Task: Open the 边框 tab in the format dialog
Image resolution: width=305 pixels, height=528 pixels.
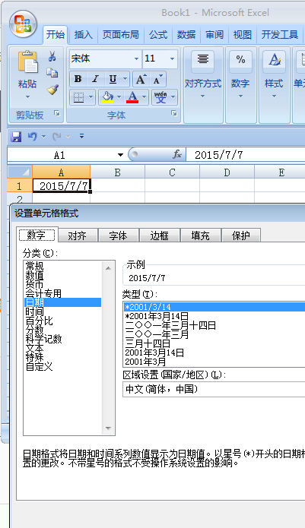Action: point(160,236)
